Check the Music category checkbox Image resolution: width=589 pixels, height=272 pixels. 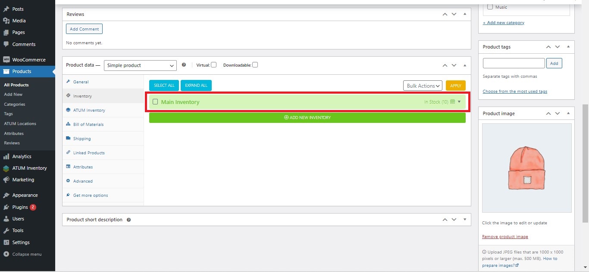point(490,7)
